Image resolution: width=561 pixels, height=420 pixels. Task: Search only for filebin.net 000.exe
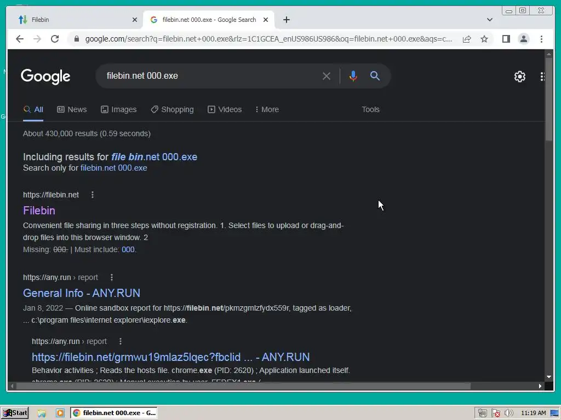[x=114, y=168]
